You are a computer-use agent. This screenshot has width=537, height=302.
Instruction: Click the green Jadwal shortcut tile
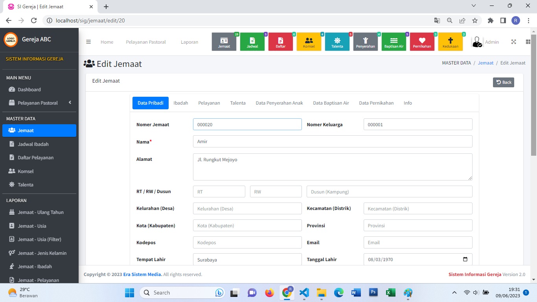point(252,42)
